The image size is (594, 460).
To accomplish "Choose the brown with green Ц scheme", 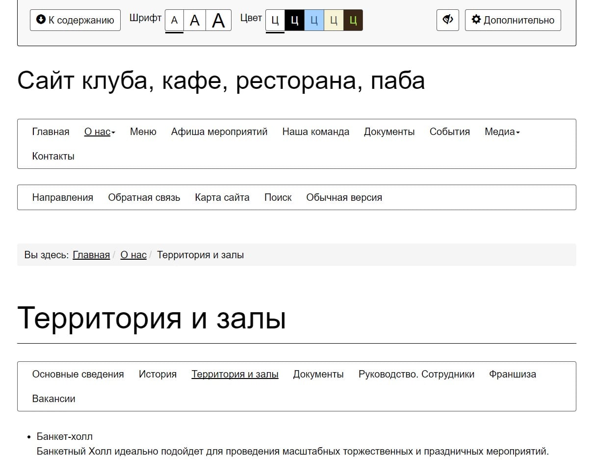I will [353, 21].
